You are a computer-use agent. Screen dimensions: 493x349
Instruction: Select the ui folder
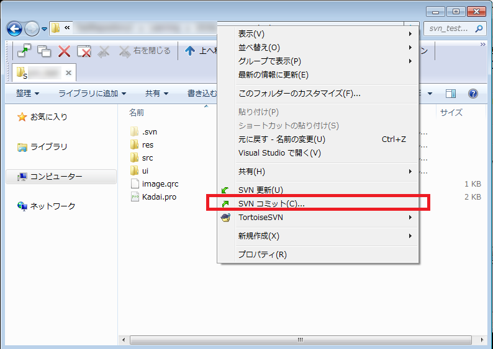(x=139, y=170)
